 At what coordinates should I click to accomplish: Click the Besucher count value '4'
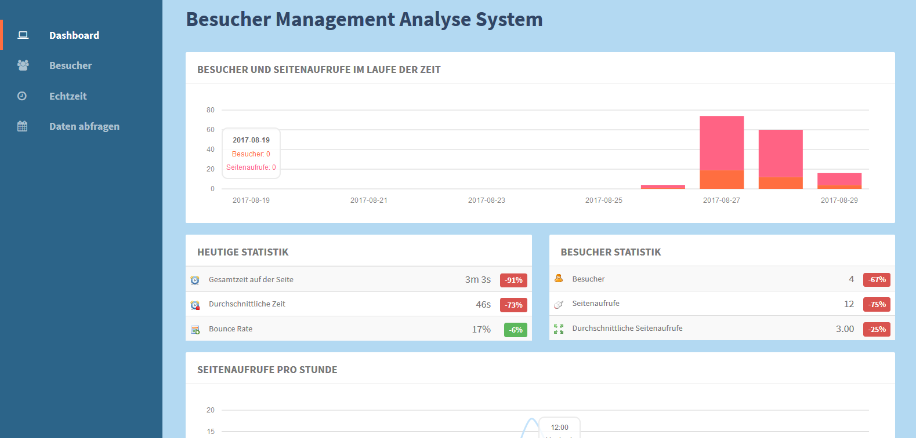click(x=852, y=279)
